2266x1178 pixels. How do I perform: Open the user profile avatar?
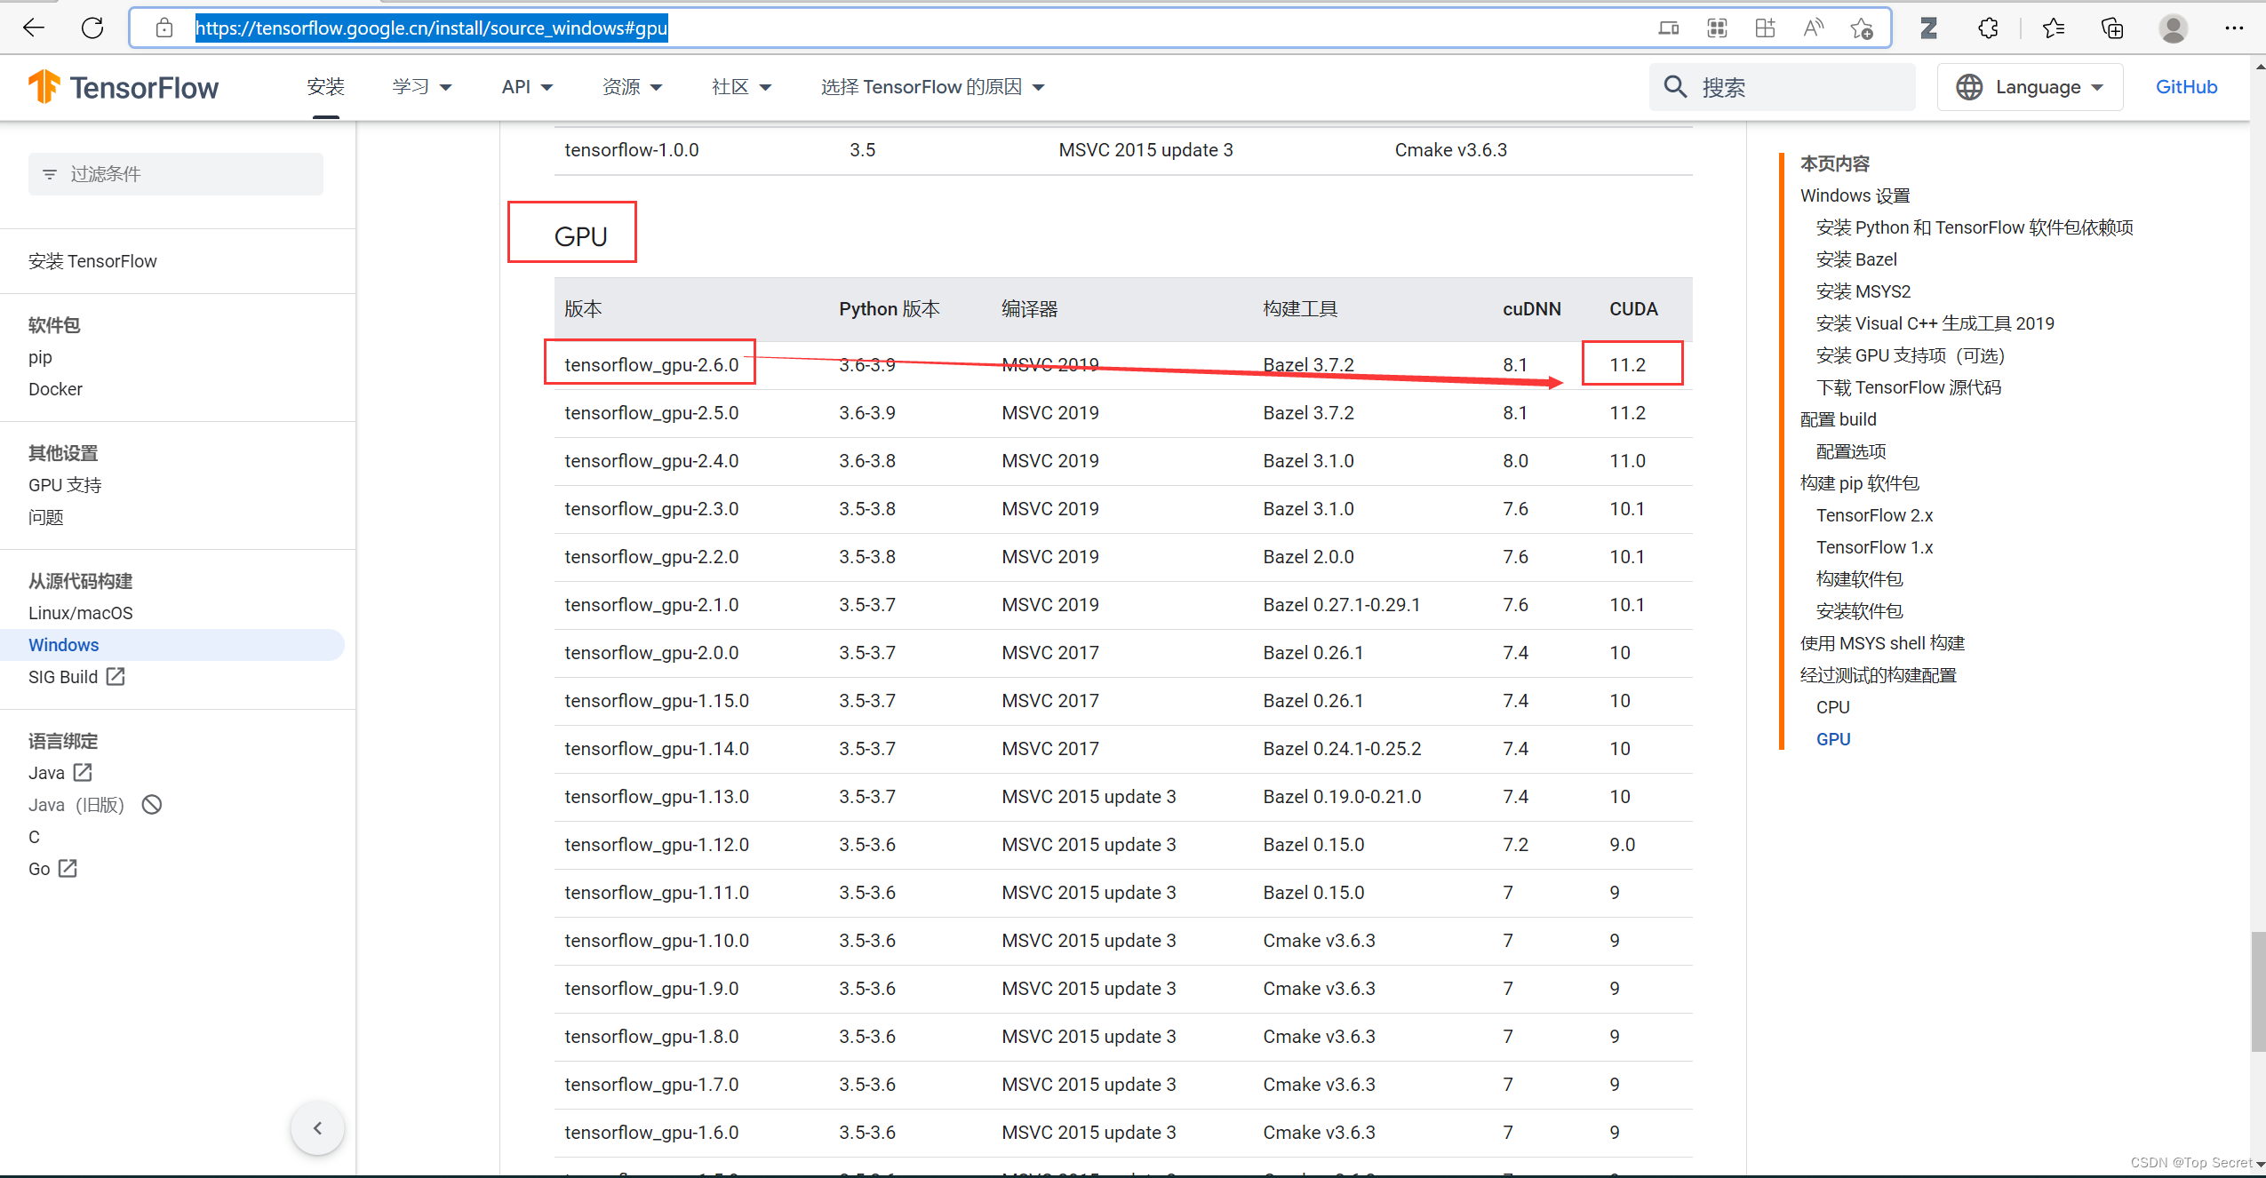pyautogui.click(x=2173, y=28)
